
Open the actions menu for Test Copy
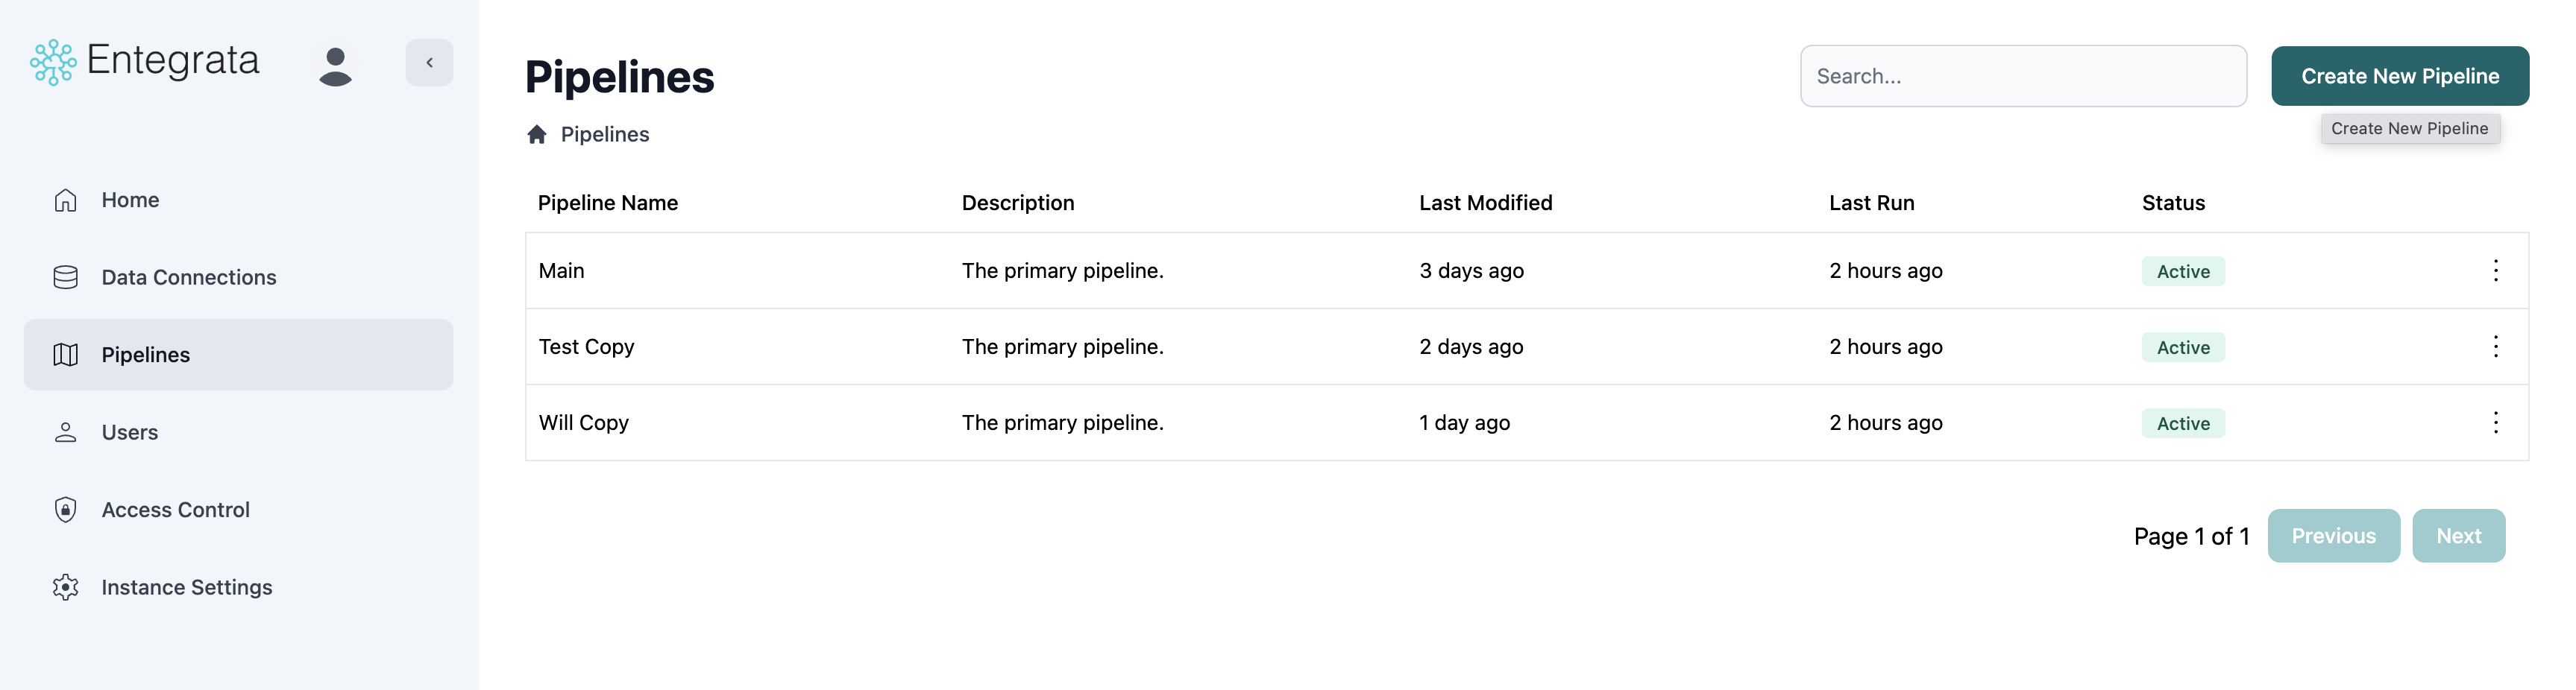2496,346
